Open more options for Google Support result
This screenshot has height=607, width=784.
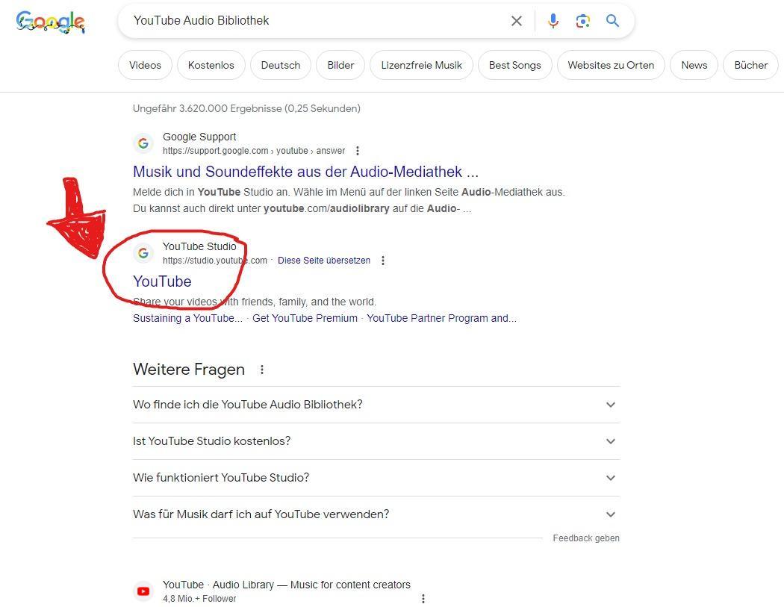[358, 151]
